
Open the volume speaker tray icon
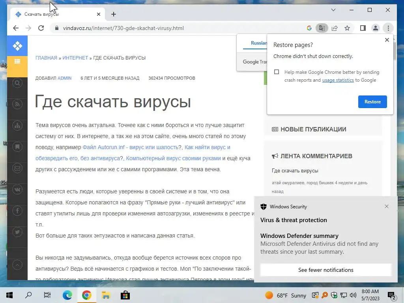(x=353, y=295)
